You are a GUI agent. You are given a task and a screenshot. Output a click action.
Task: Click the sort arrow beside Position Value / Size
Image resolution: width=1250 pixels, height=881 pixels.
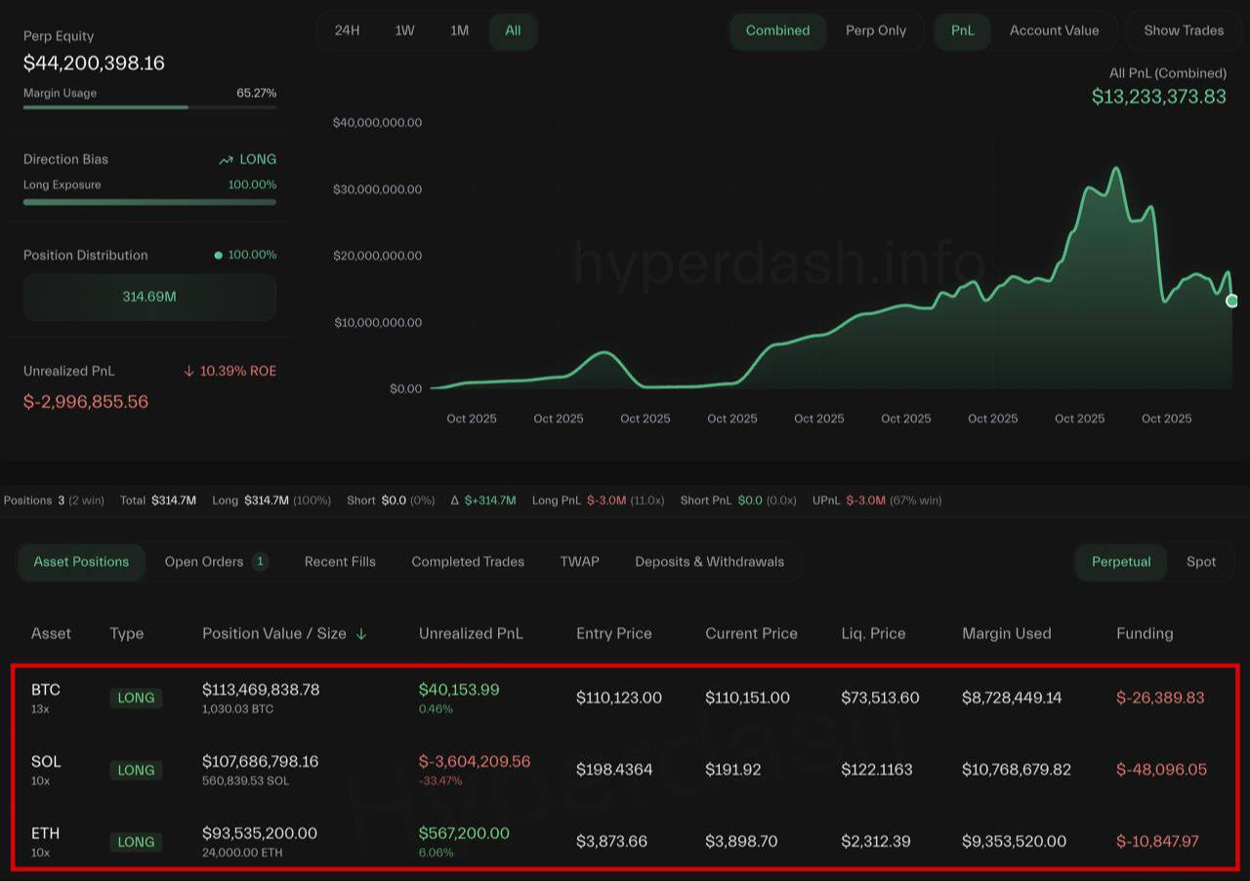click(361, 634)
